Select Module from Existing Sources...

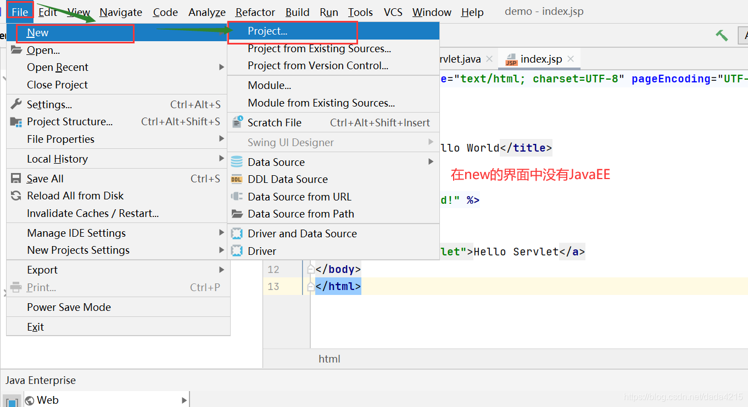coord(333,103)
